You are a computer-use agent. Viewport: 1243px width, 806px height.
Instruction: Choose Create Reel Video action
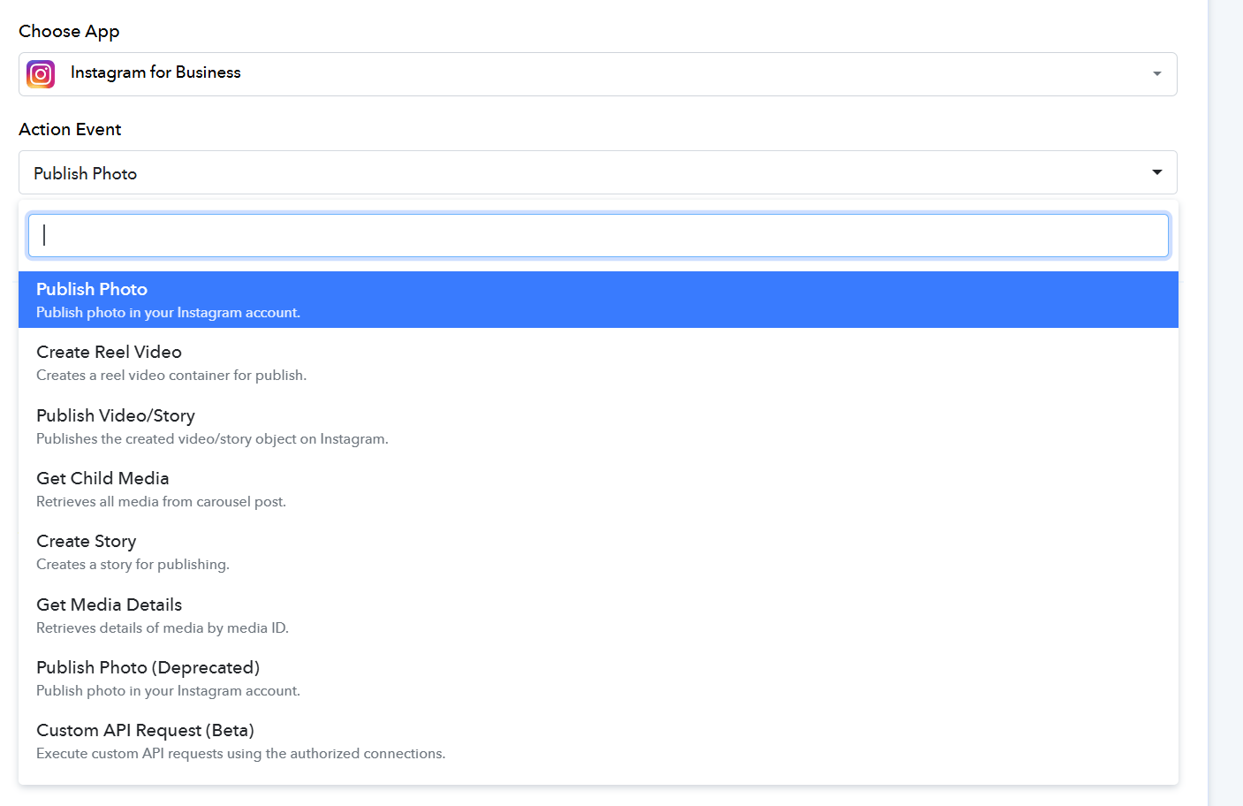point(109,353)
